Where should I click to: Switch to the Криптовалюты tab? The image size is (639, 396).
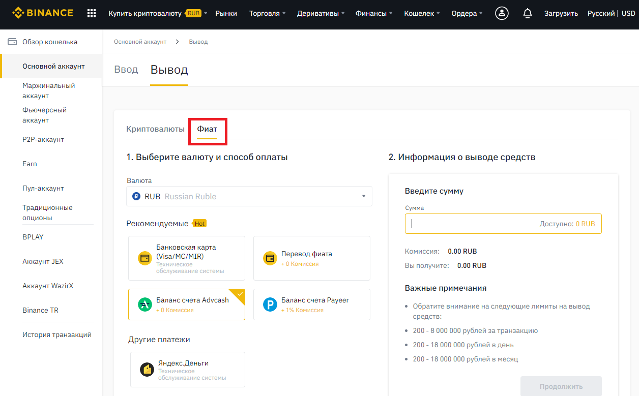pyautogui.click(x=155, y=129)
